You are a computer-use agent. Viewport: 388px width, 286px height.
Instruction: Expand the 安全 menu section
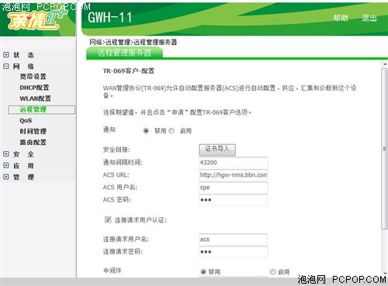click(6, 154)
